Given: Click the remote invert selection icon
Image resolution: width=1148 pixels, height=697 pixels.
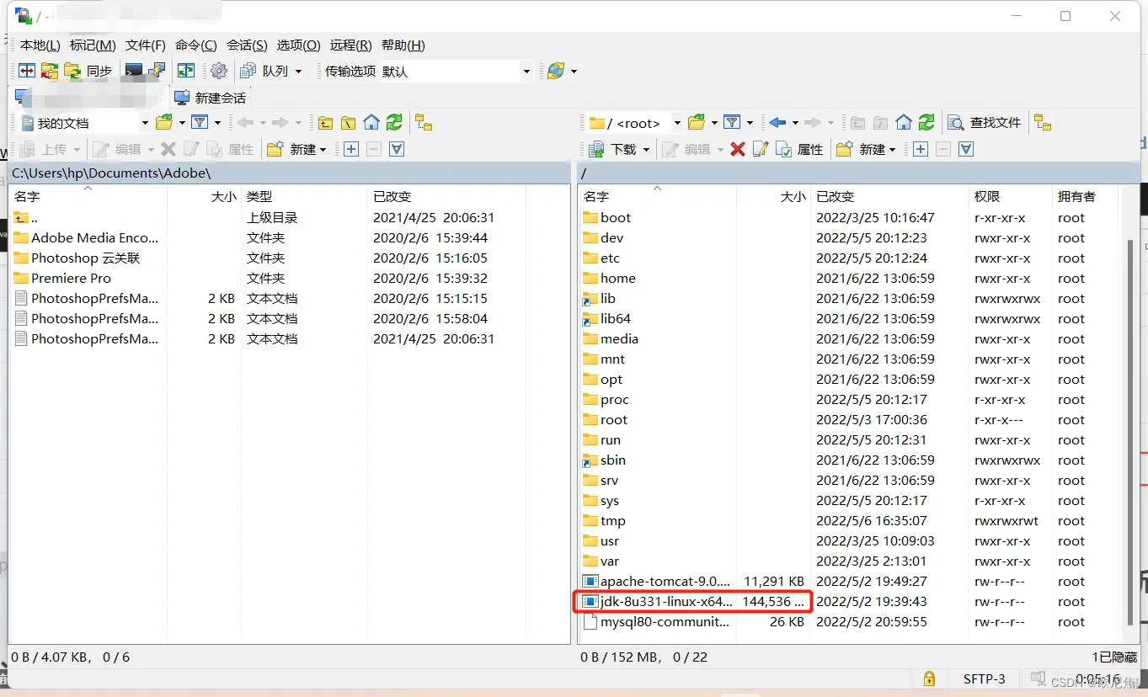Looking at the screenshot, I should tap(966, 149).
